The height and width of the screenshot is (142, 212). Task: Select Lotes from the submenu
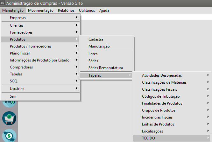click(93, 54)
